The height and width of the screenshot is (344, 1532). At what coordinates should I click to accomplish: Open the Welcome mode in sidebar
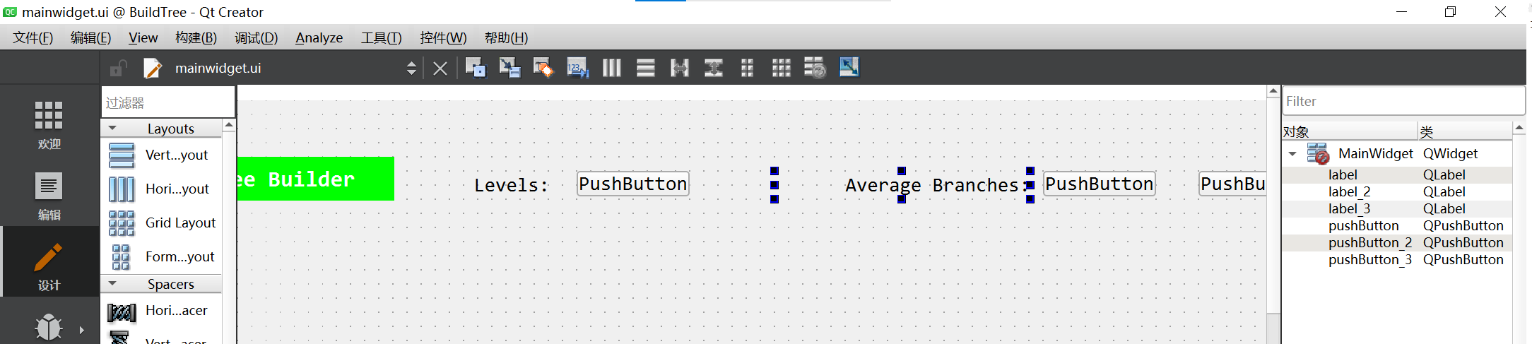[x=49, y=124]
